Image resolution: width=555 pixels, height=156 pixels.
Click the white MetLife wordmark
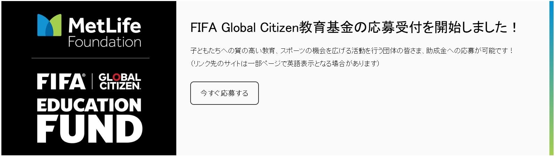tap(104, 26)
